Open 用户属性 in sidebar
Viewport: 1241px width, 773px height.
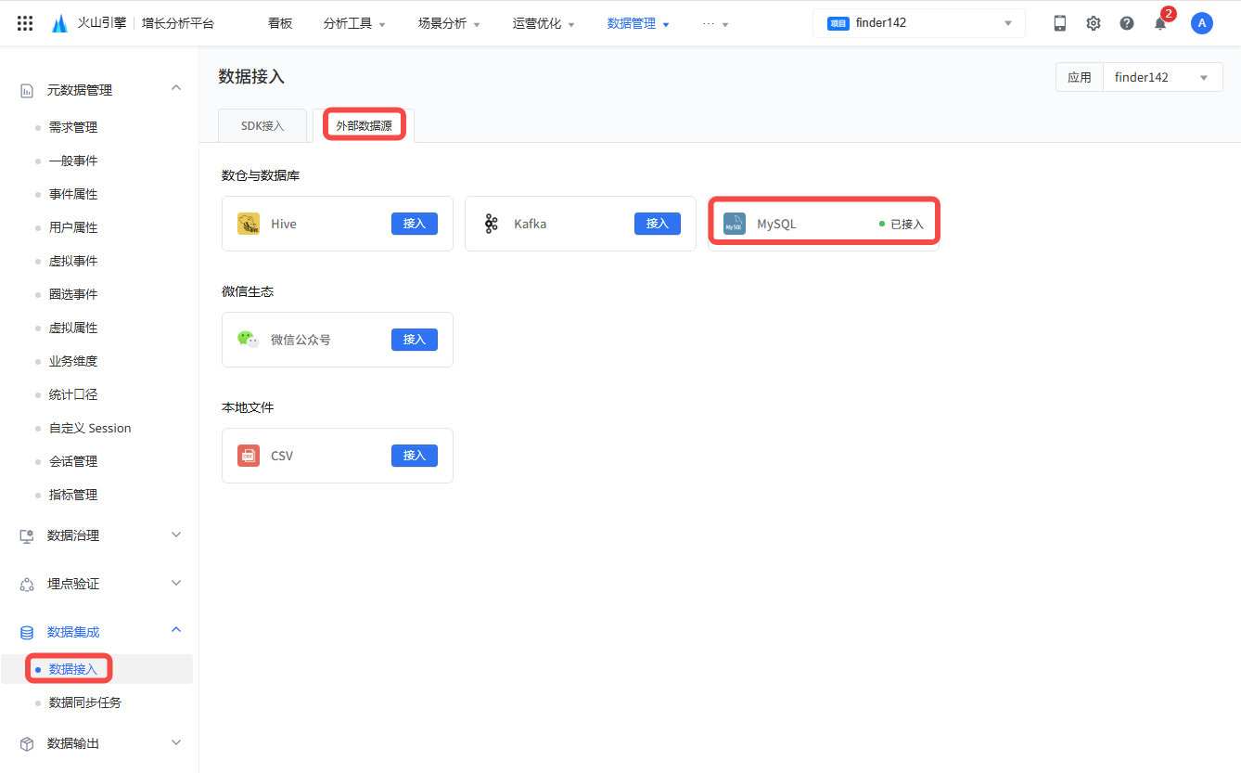pyautogui.click(x=73, y=227)
